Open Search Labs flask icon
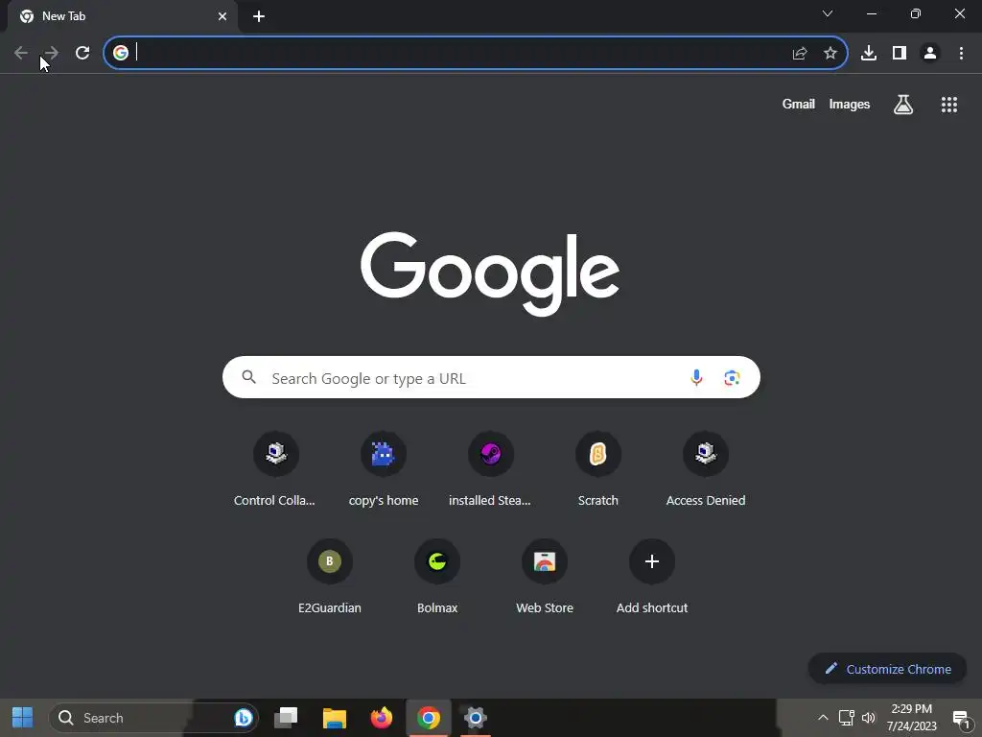The height and width of the screenshot is (737, 982). 903,104
